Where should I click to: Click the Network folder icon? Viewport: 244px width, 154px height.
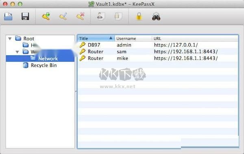pyautogui.click(x=33, y=58)
